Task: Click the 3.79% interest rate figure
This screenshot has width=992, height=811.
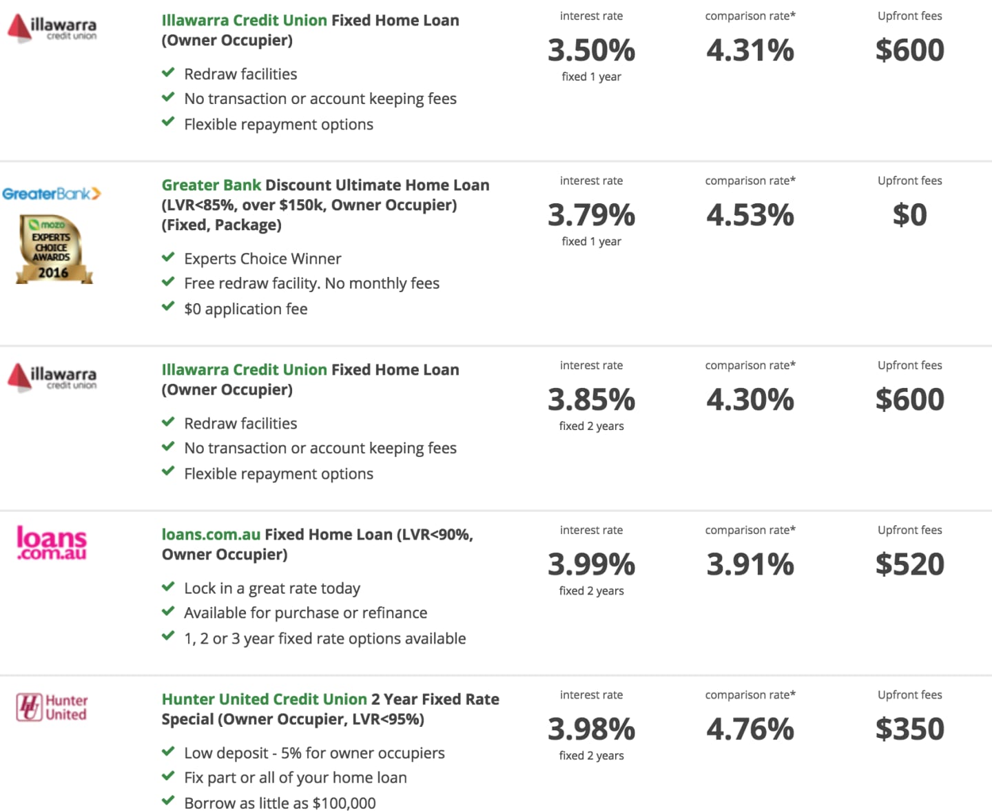Action: (x=591, y=215)
